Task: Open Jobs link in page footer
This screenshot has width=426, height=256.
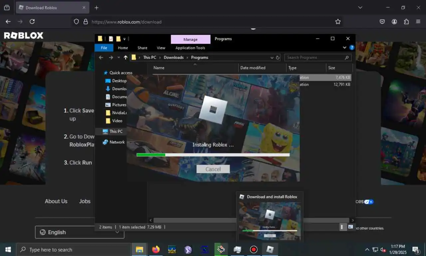Action: click(85, 201)
